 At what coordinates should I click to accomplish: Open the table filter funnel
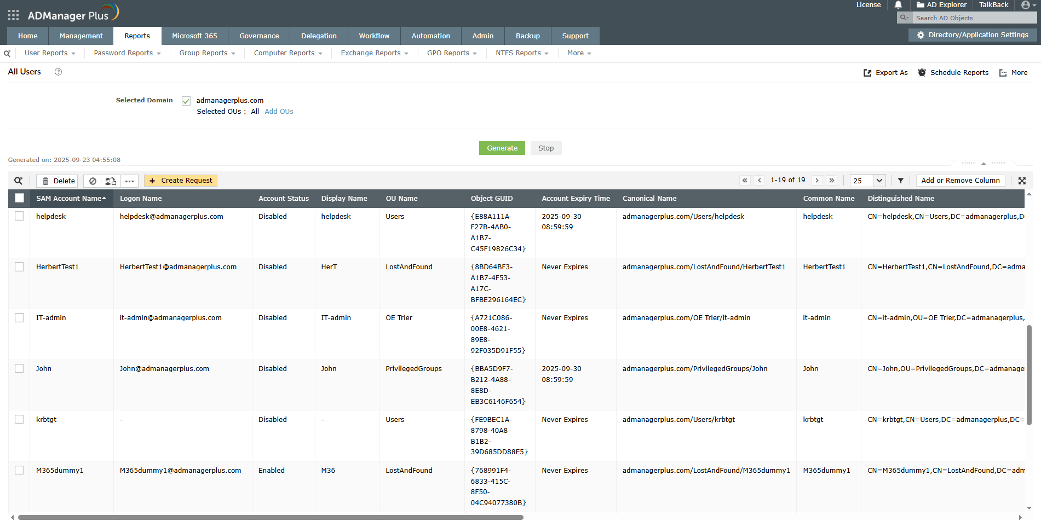click(x=901, y=181)
